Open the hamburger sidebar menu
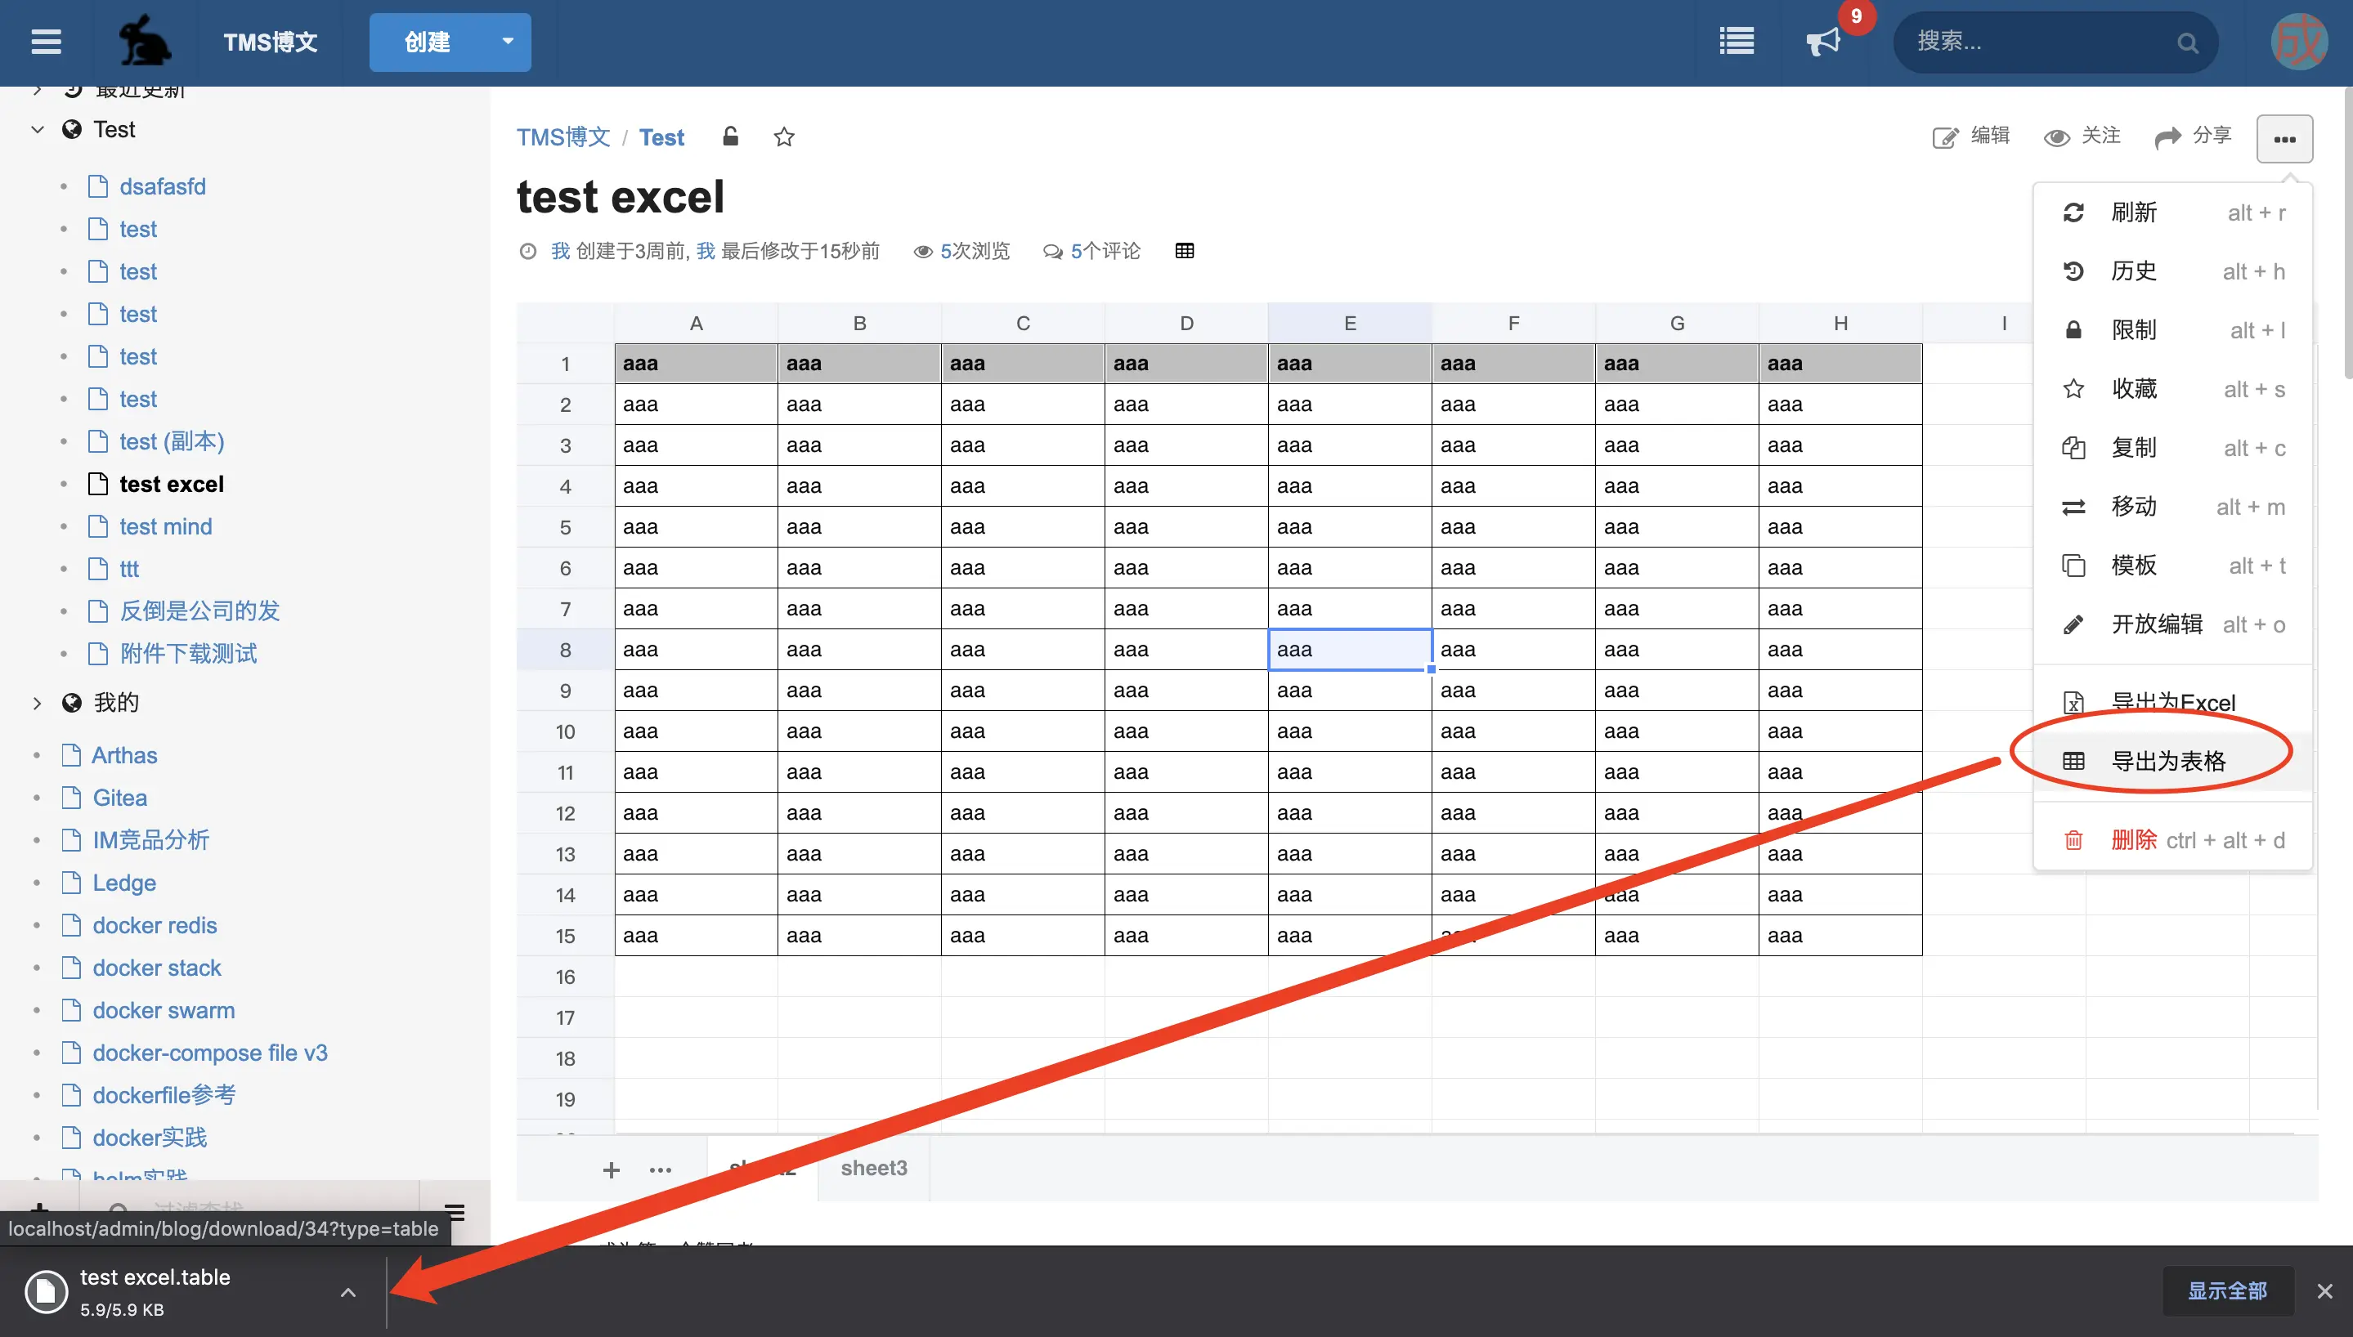This screenshot has width=2353, height=1337. click(x=46, y=42)
